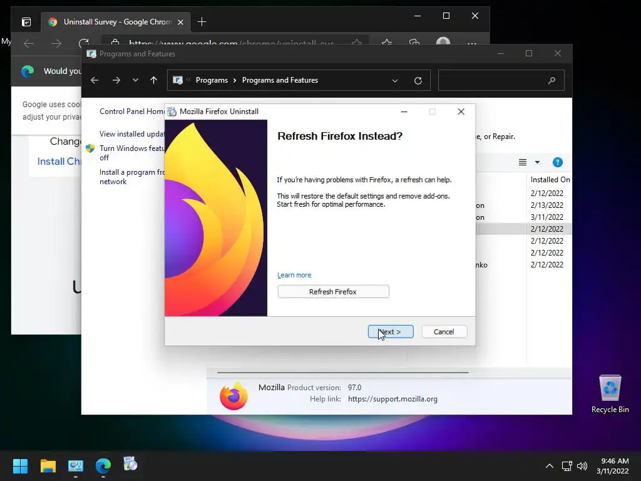Select the row installed on 2/13/2022
This screenshot has height=481, width=641.
click(x=523, y=205)
